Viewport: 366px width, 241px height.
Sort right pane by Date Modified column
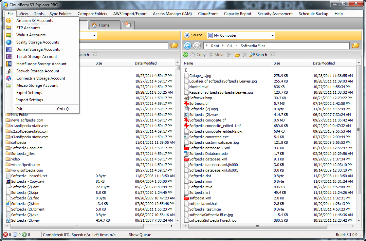(334, 63)
